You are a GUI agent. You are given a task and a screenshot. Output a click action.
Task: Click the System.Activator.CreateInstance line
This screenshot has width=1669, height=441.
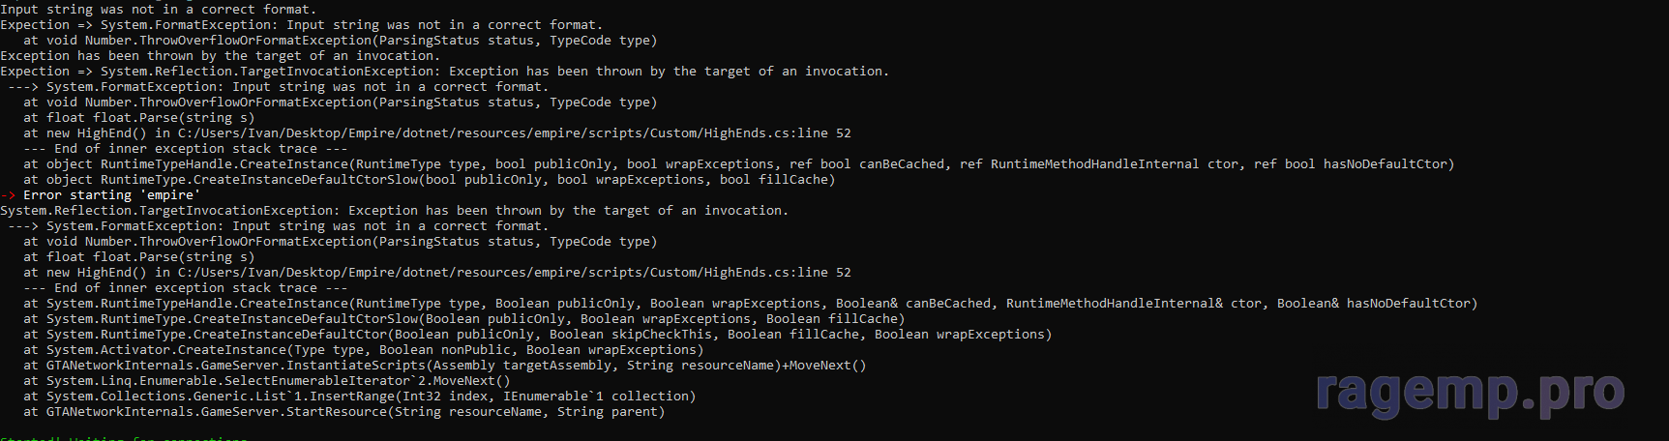point(363,350)
